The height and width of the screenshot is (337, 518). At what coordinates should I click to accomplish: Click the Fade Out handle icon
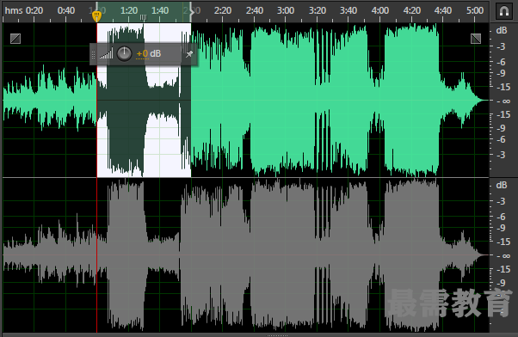point(476,39)
